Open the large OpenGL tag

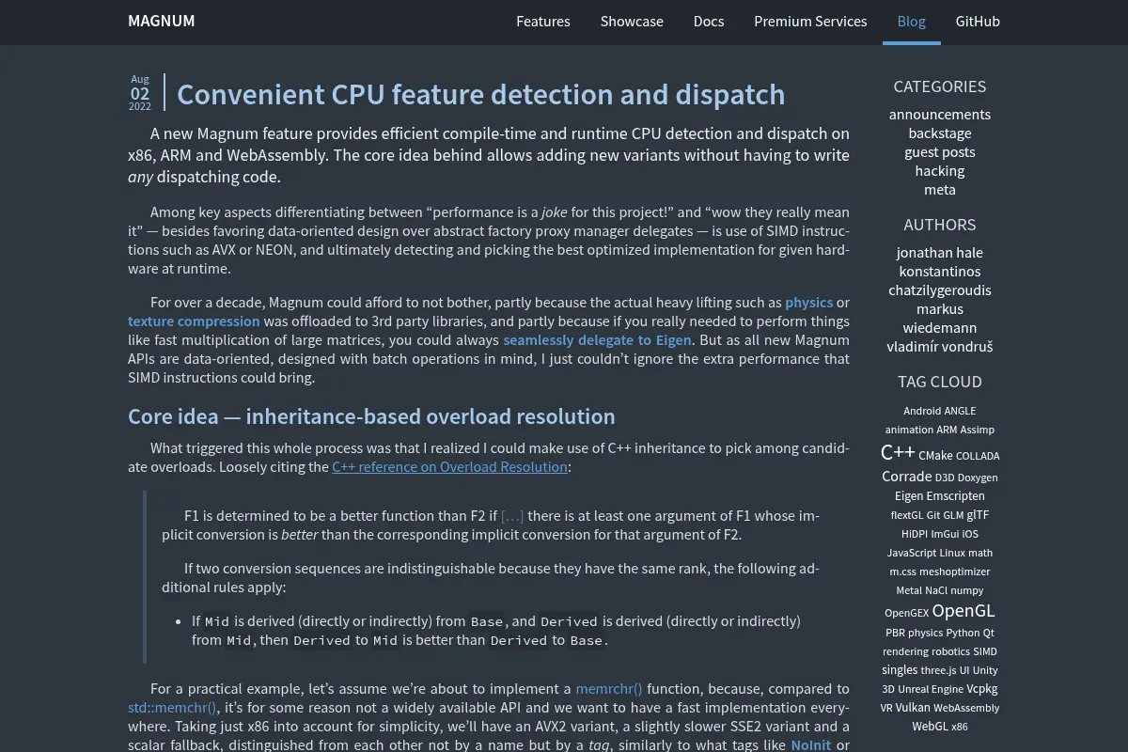963,610
